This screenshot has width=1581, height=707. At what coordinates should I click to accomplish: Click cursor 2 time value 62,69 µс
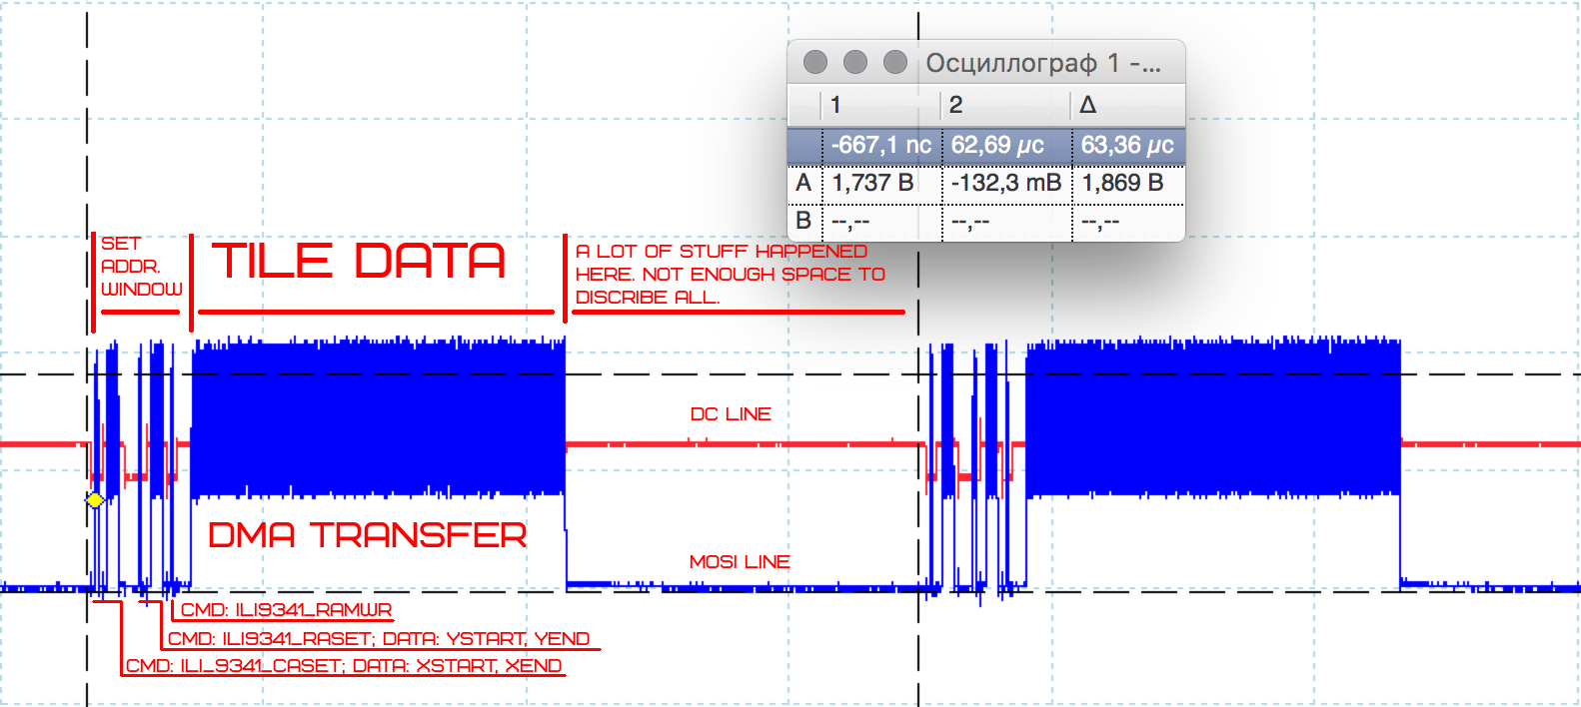997,146
